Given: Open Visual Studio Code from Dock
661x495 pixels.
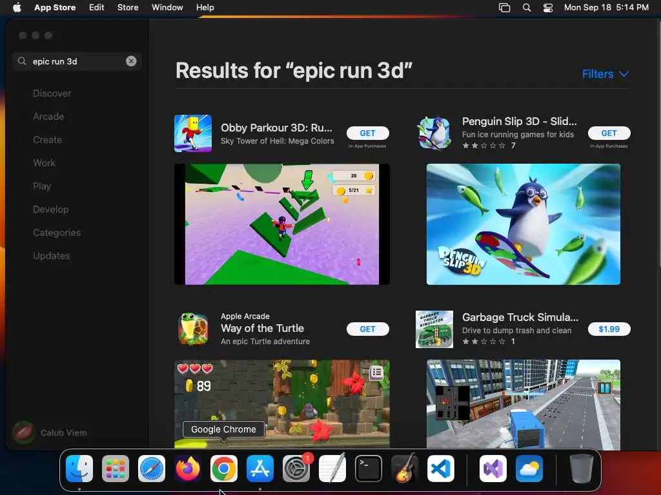Looking at the screenshot, I should pos(440,469).
